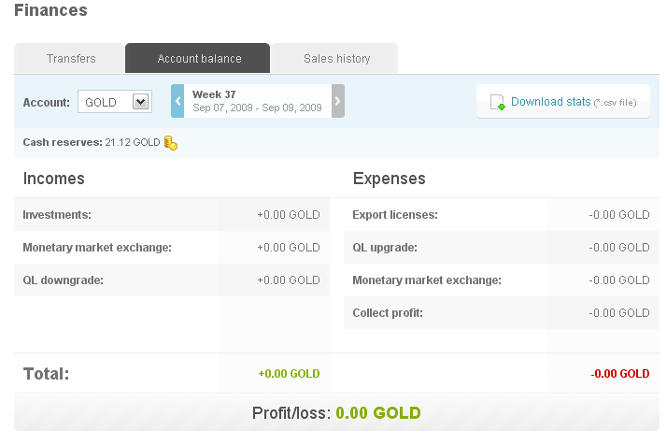The width and height of the screenshot is (667, 445).
Task: Go to previous week with left arrow
Action: coord(177,101)
